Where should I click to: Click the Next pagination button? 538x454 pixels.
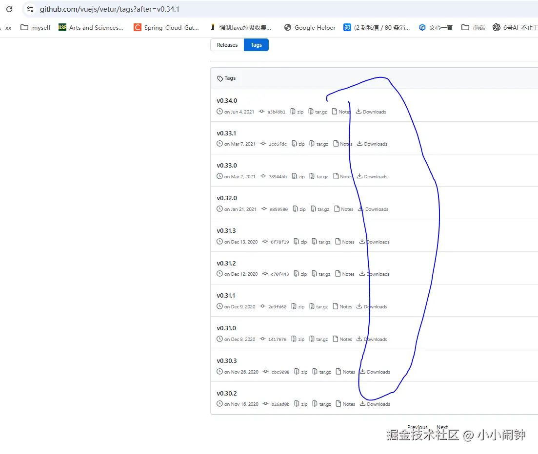(x=442, y=427)
